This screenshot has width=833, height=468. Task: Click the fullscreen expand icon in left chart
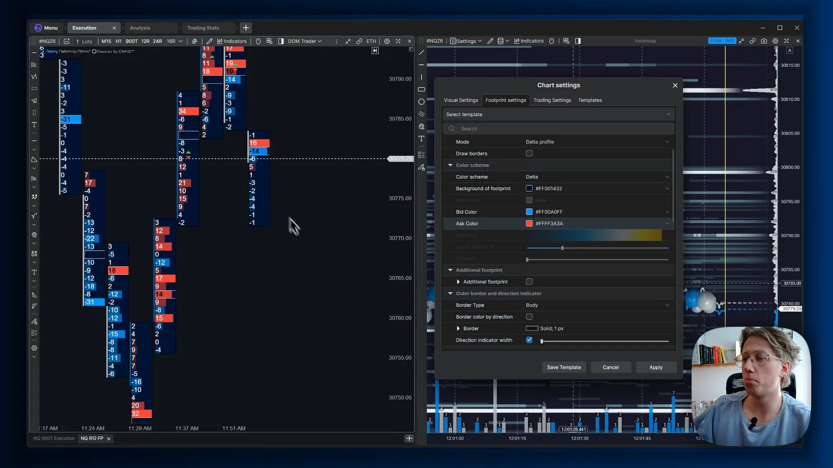coord(398,41)
